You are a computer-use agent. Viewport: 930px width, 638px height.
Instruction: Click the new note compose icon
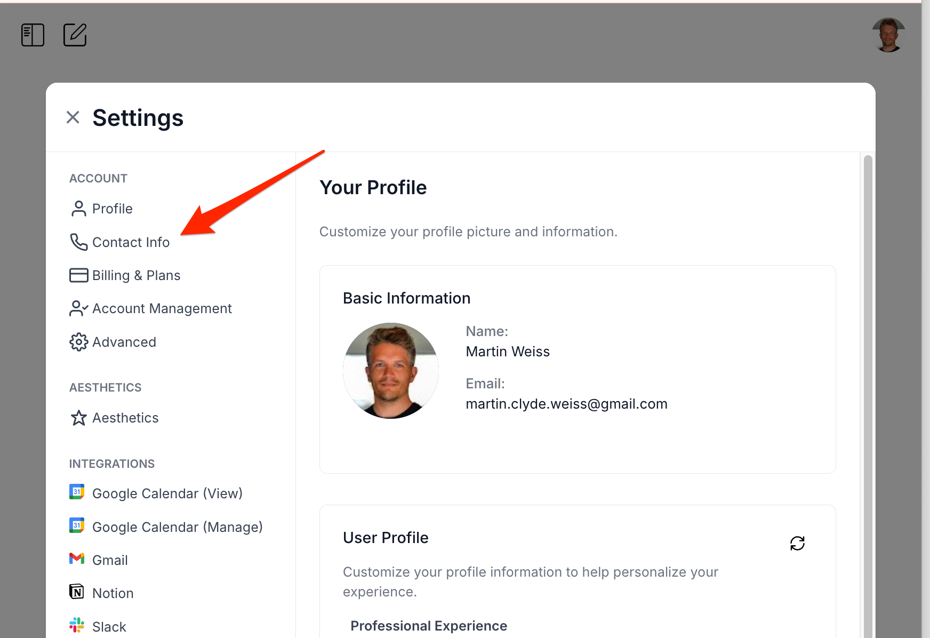tap(75, 35)
